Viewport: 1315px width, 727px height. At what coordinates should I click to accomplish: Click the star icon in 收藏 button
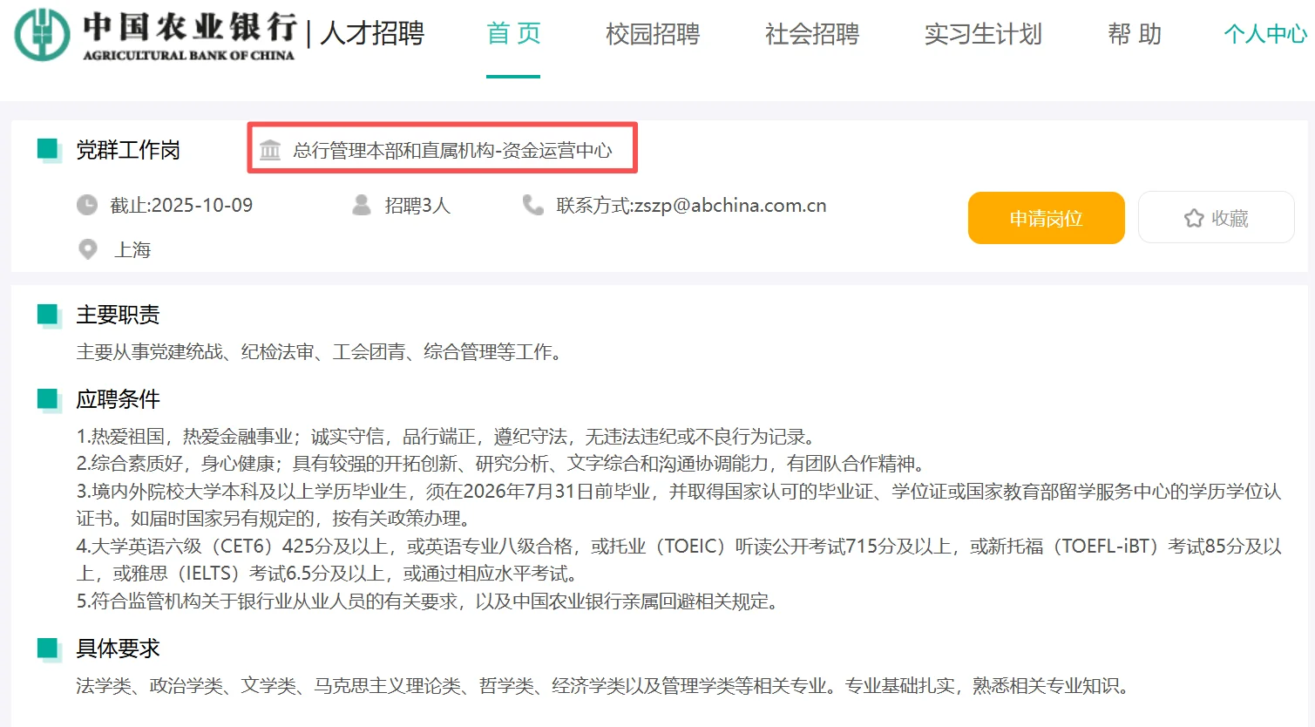[1194, 218]
